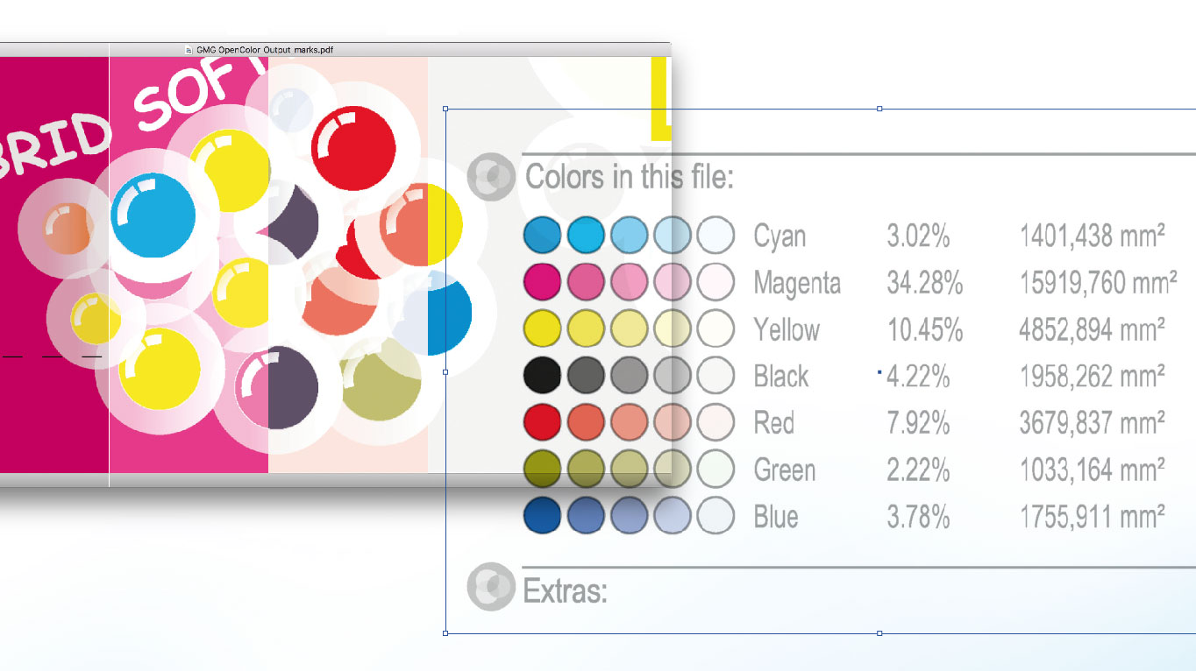Select the palest Magenta tint circle

[x=714, y=282]
